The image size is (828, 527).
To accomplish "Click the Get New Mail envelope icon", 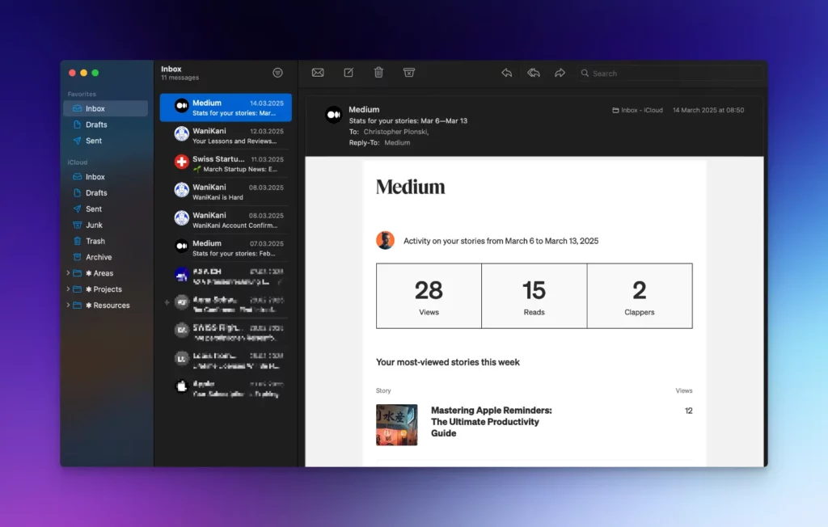I will (318, 73).
